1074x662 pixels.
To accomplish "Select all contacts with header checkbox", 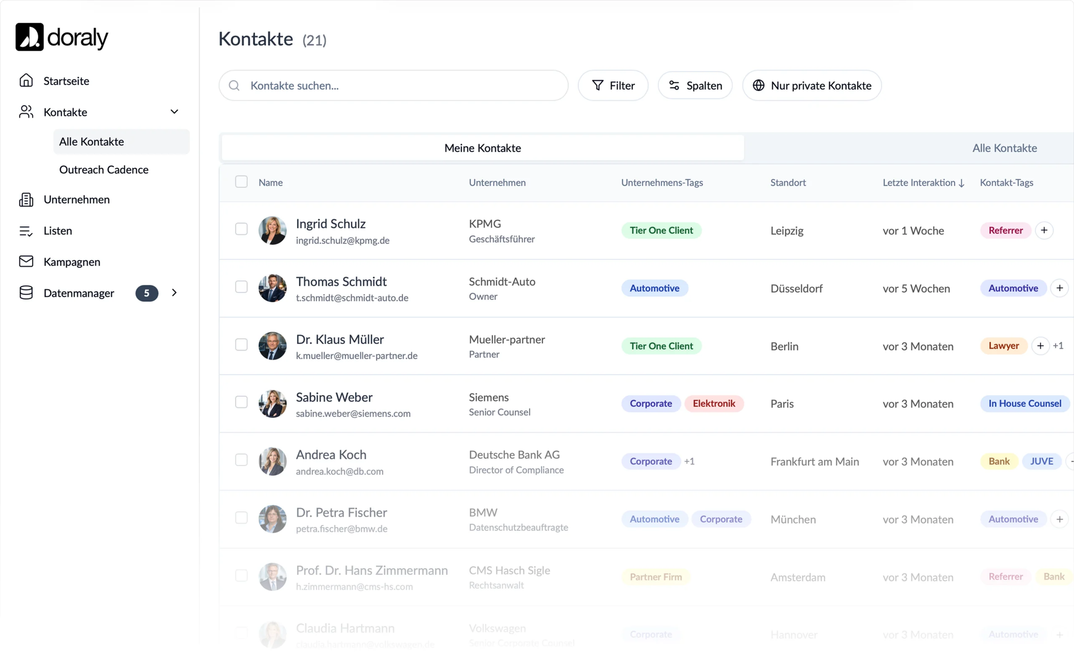I will [241, 182].
